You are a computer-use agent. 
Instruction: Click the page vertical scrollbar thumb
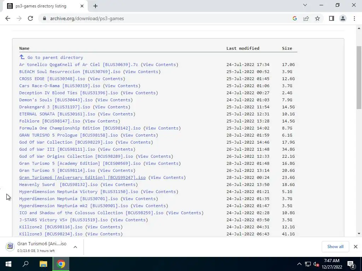point(359,77)
